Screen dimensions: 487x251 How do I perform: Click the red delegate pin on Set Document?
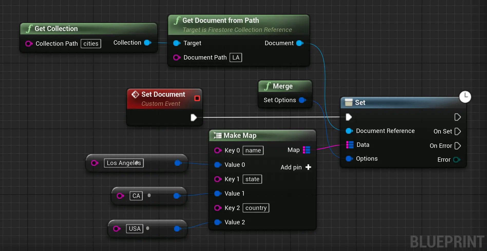coord(197,98)
